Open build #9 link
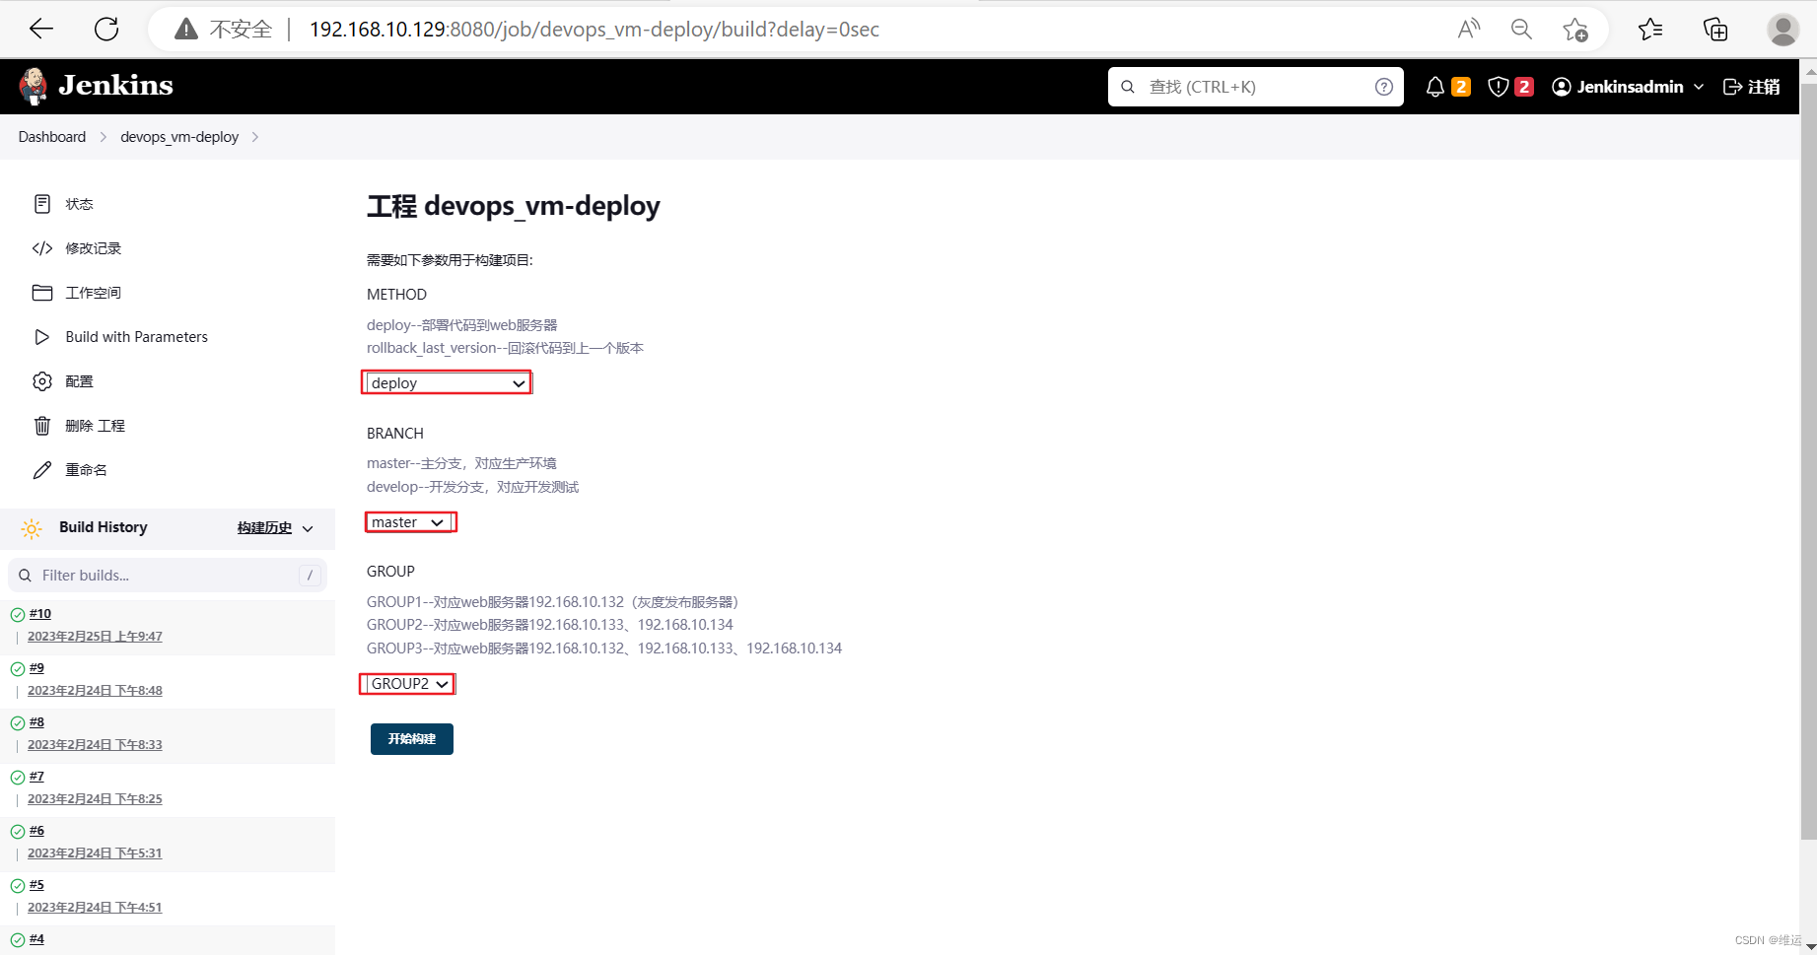This screenshot has width=1817, height=955. 36,668
